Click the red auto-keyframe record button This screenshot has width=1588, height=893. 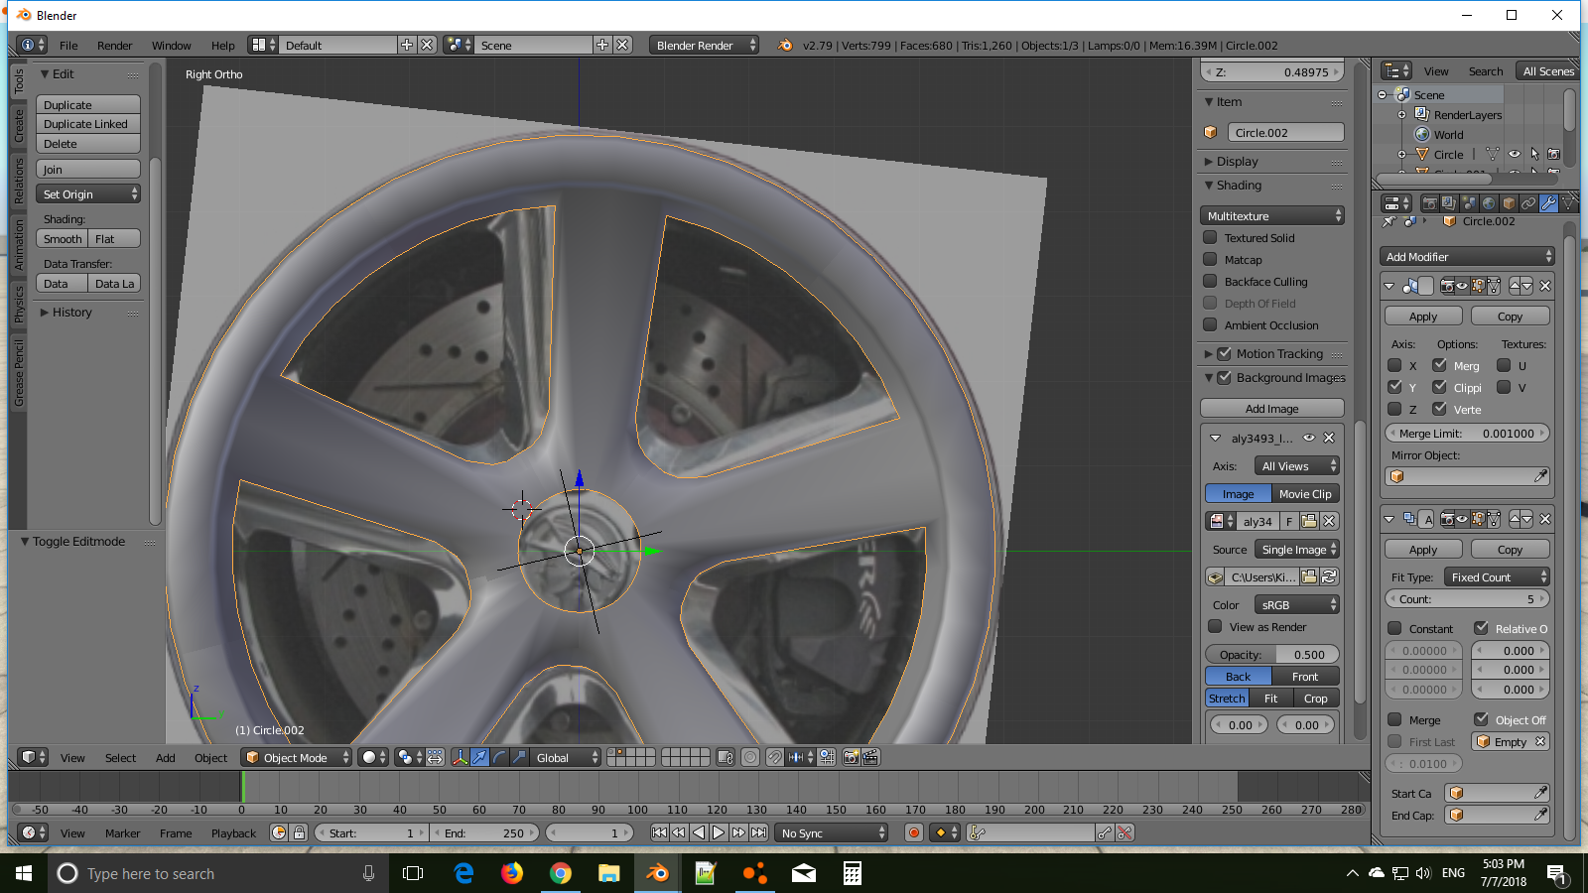pyautogui.click(x=914, y=832)
